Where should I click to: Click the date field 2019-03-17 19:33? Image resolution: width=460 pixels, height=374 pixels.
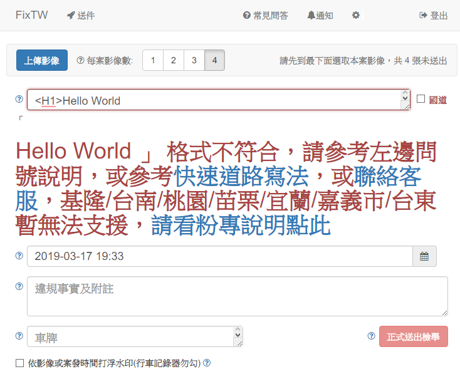tap(220, 256)
